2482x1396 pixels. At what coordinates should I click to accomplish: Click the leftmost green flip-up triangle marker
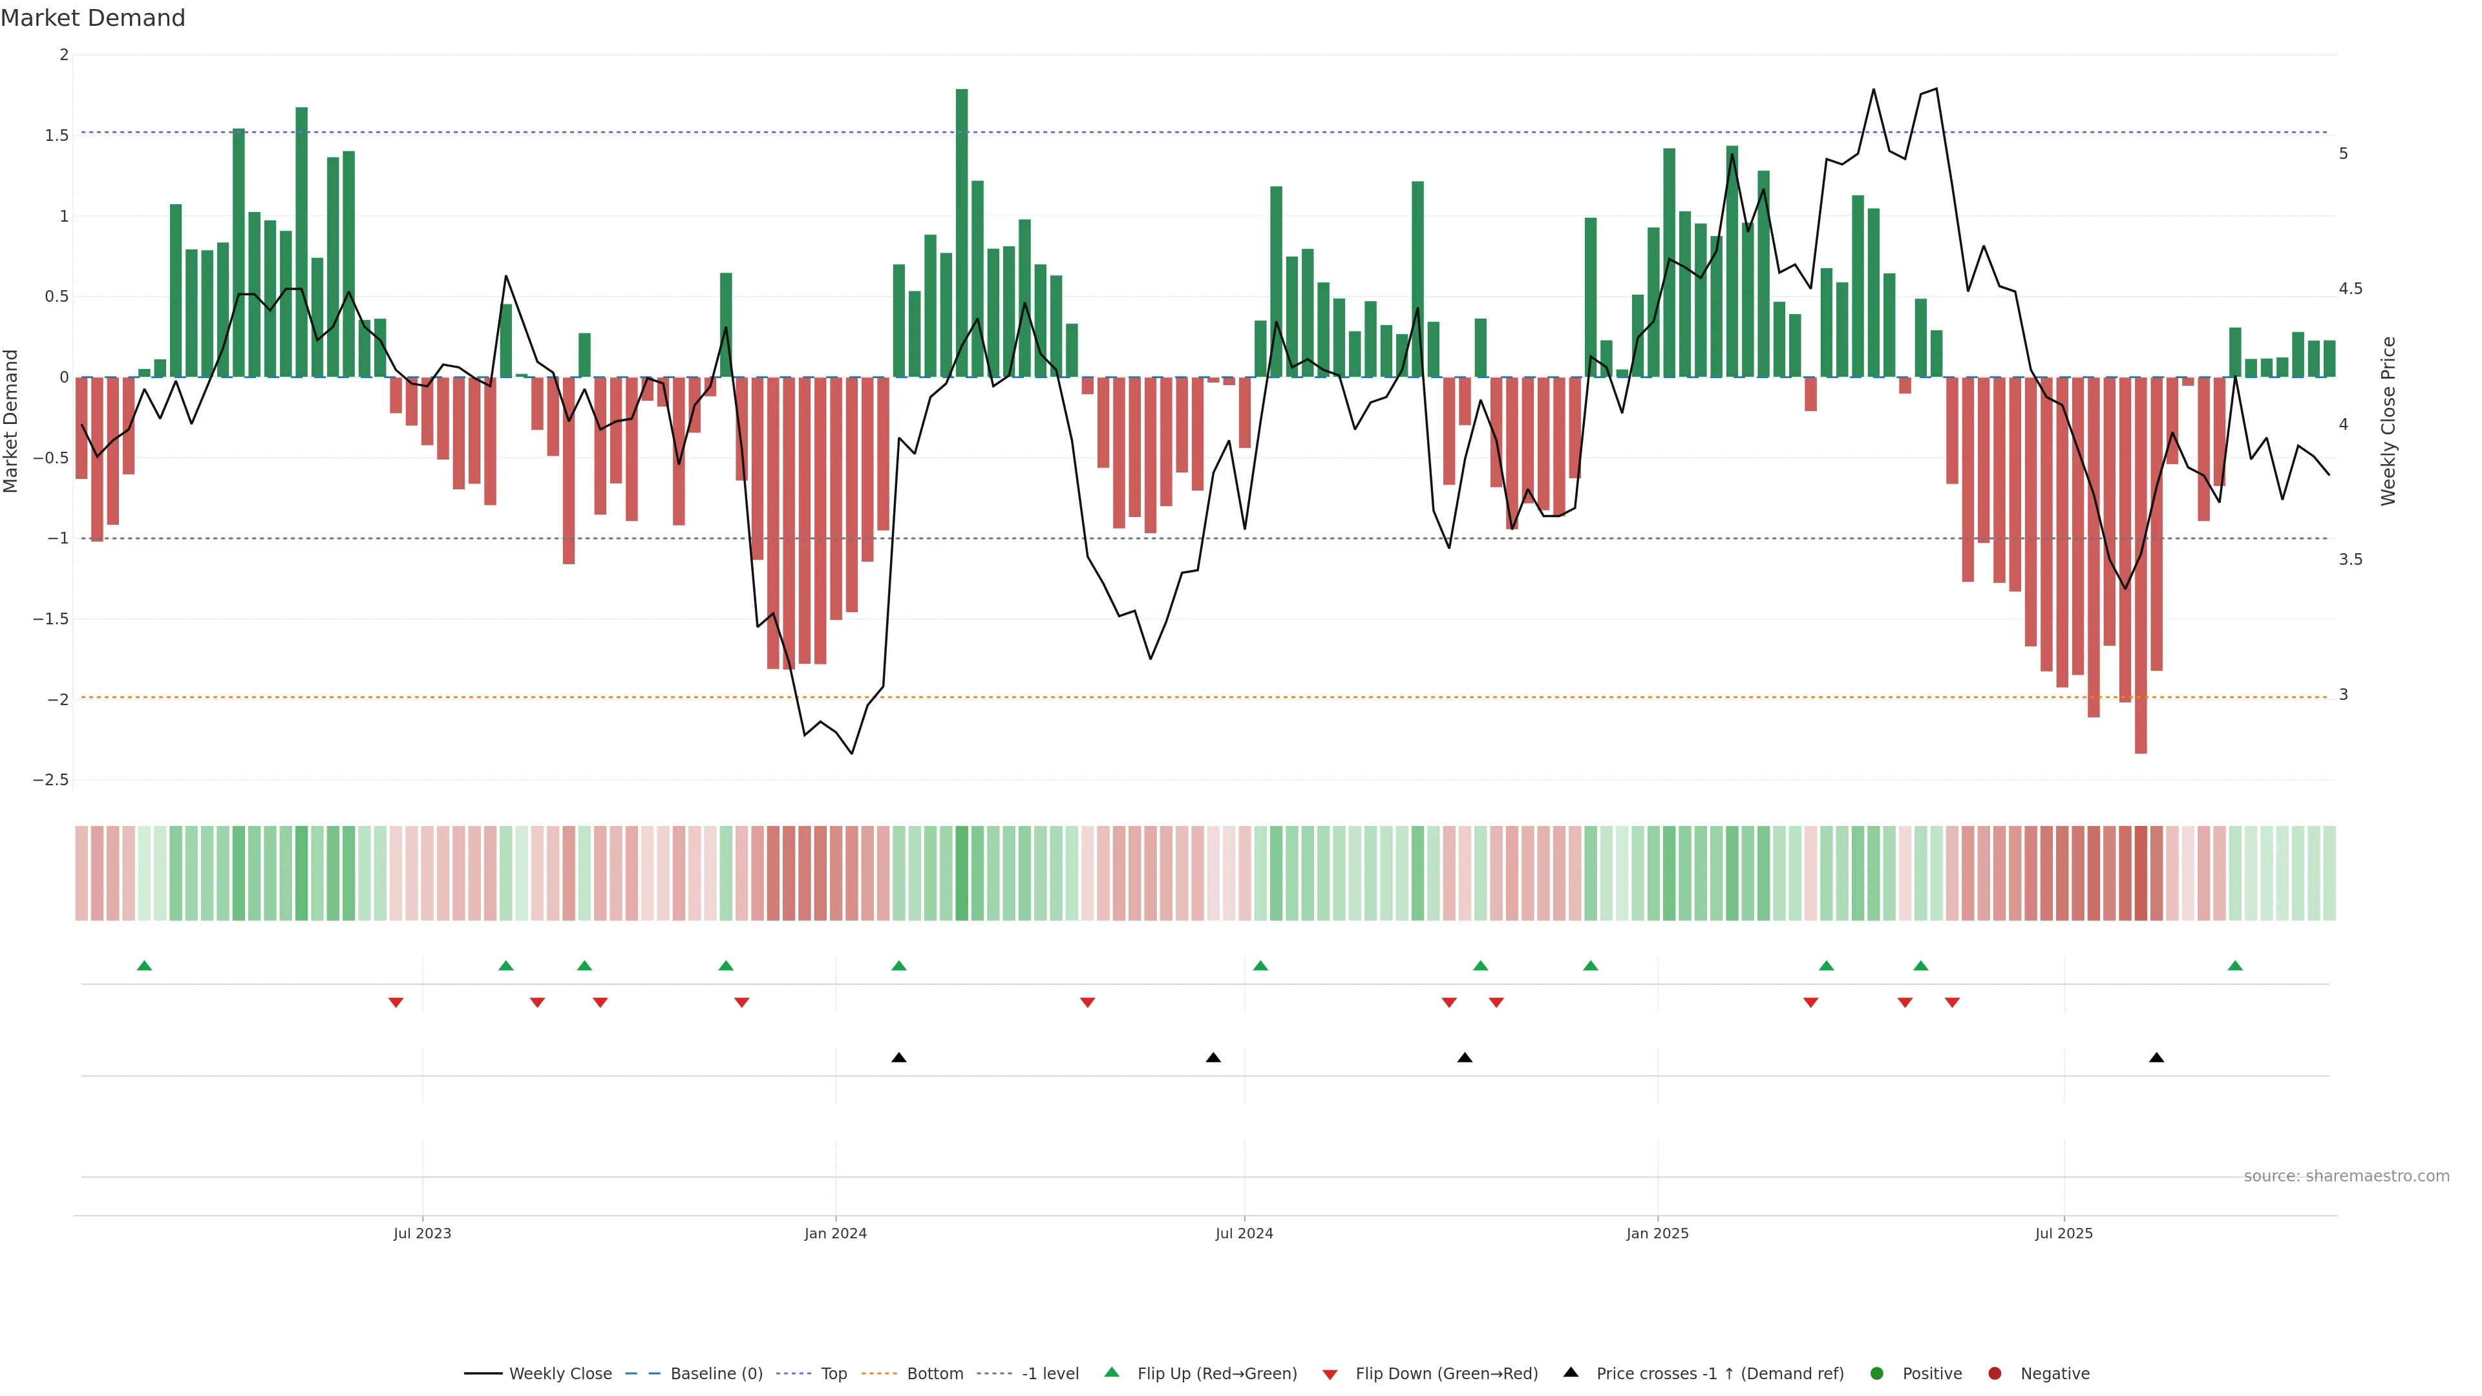click(x=145, y=966)
